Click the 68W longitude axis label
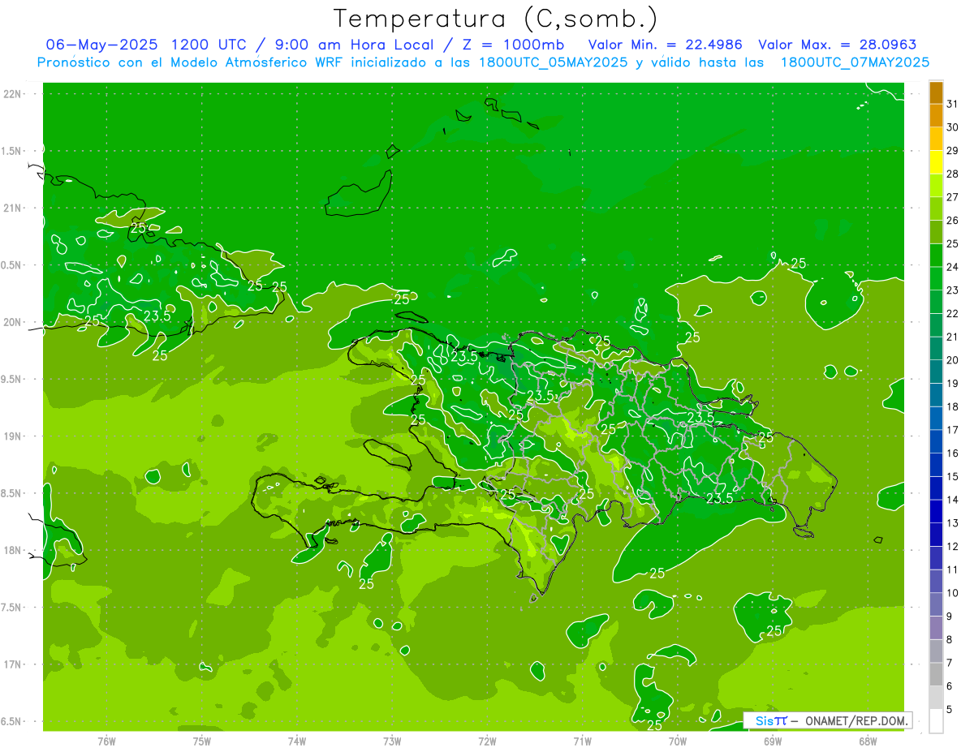Viewport: 974px width, 752px height. click(868, 741)
